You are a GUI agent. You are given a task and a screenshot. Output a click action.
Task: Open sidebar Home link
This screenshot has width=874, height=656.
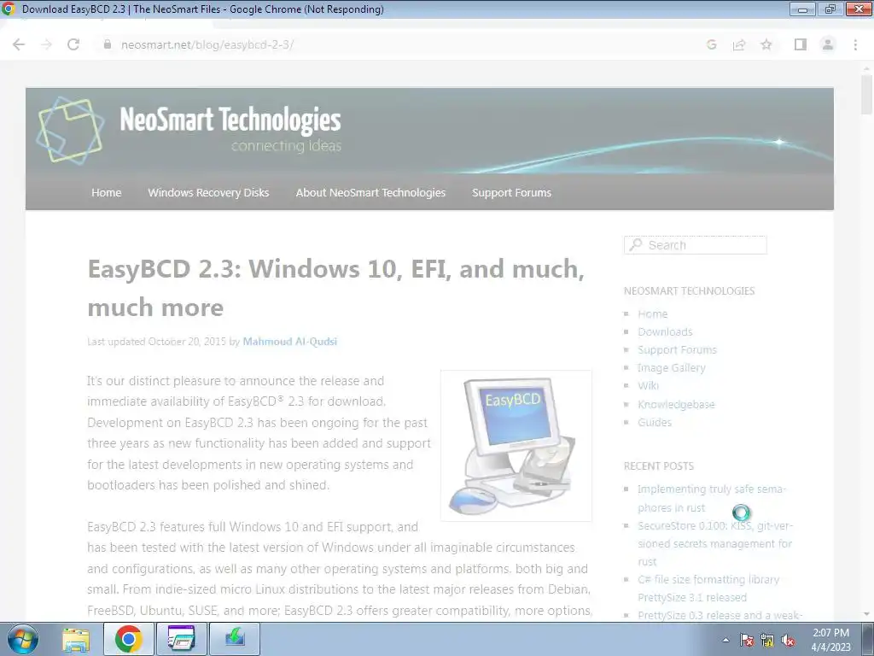pyautogui.click(x=653, y=314)
